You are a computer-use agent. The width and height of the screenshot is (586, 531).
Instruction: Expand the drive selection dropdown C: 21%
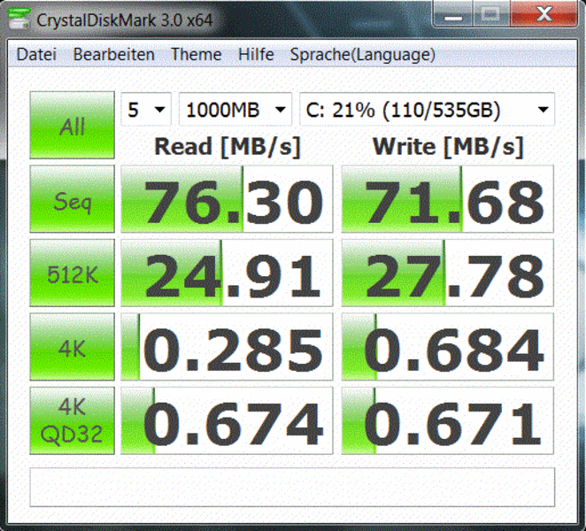pos(428,109)
